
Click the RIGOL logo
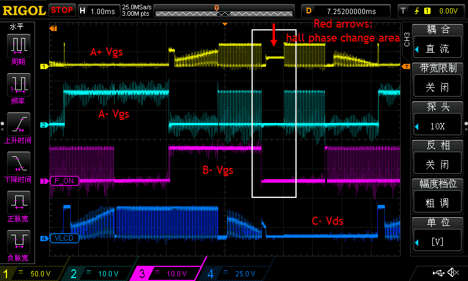click(24, 11)
